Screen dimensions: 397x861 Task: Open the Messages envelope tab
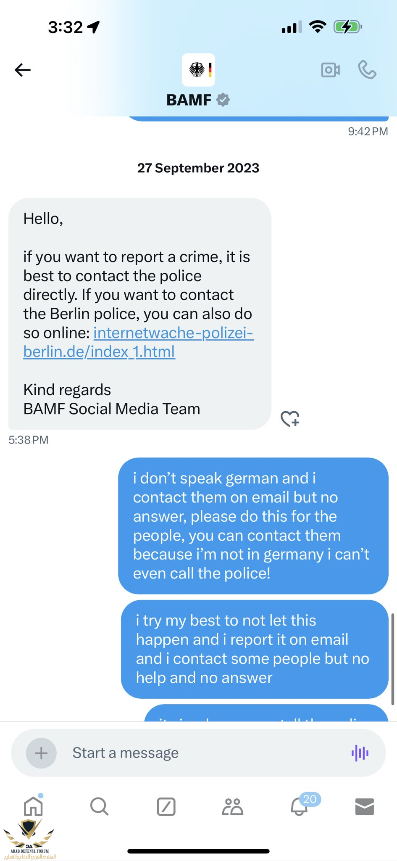click(x=365, y=807)
